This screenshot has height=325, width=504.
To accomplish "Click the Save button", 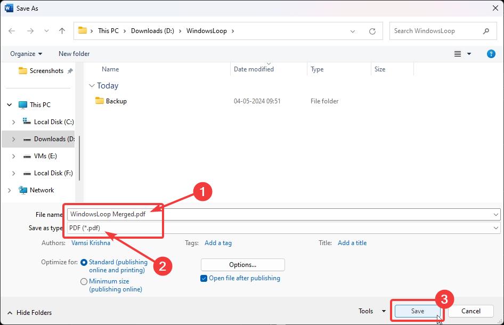I will pyautogui.click(x=417, y=311).
